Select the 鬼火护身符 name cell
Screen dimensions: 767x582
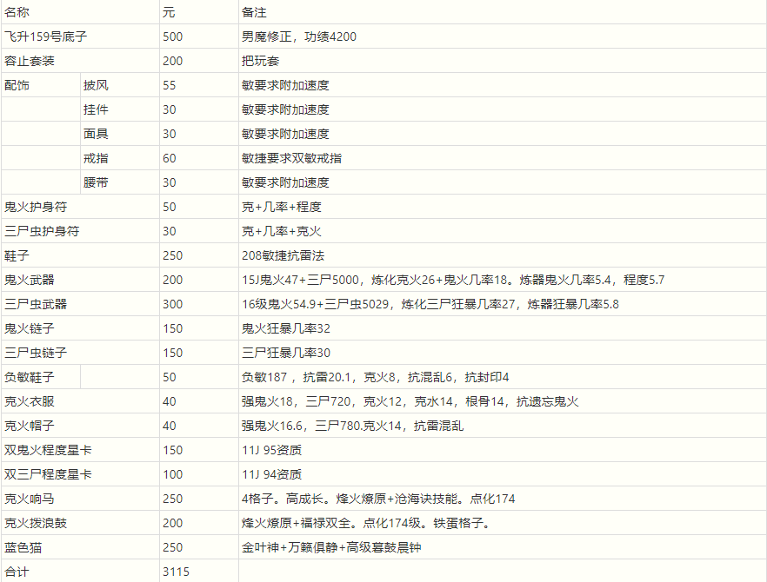(36, 207)
